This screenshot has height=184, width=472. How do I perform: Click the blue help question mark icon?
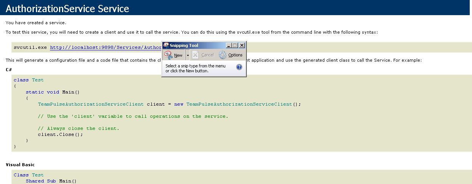tap(239, 67)
